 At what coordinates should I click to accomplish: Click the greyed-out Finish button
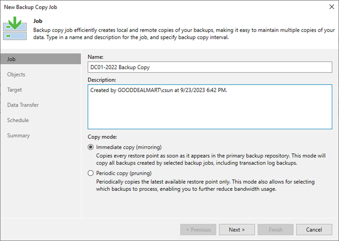click(275, 229)
